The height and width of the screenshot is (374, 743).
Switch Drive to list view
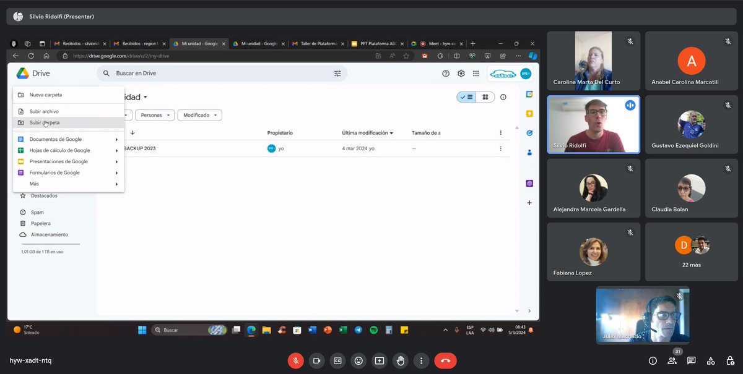coord(466,97)
